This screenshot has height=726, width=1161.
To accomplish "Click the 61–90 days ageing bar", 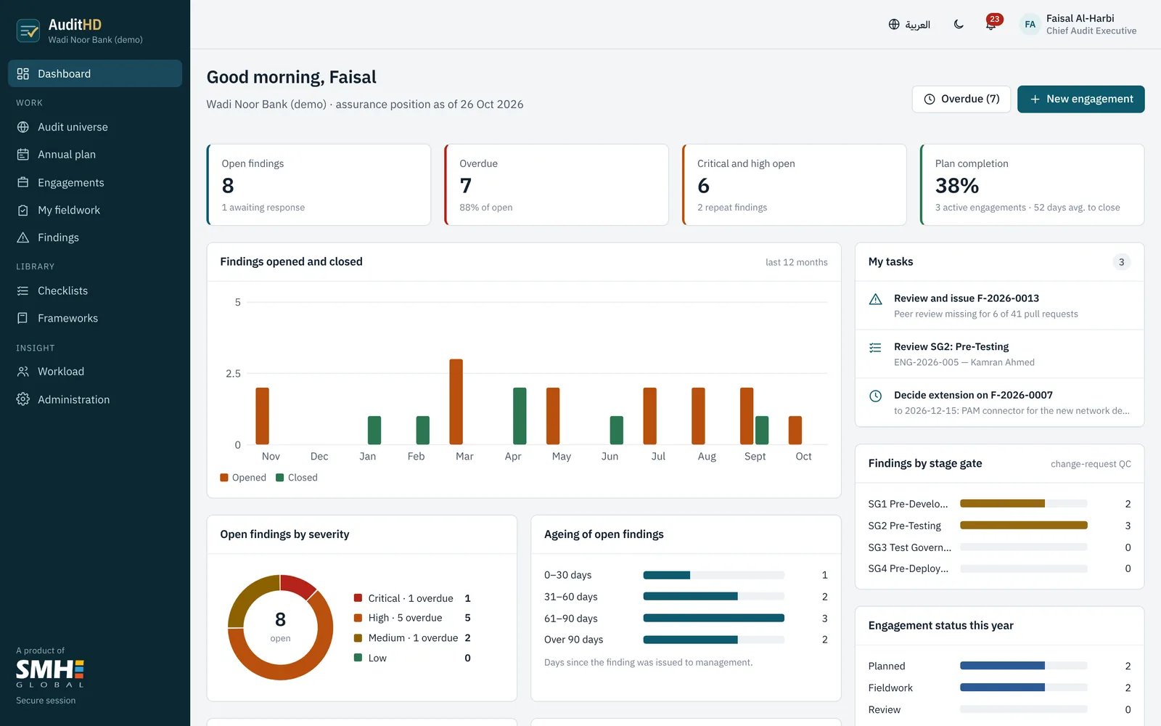I will click(x=714, y=618).
